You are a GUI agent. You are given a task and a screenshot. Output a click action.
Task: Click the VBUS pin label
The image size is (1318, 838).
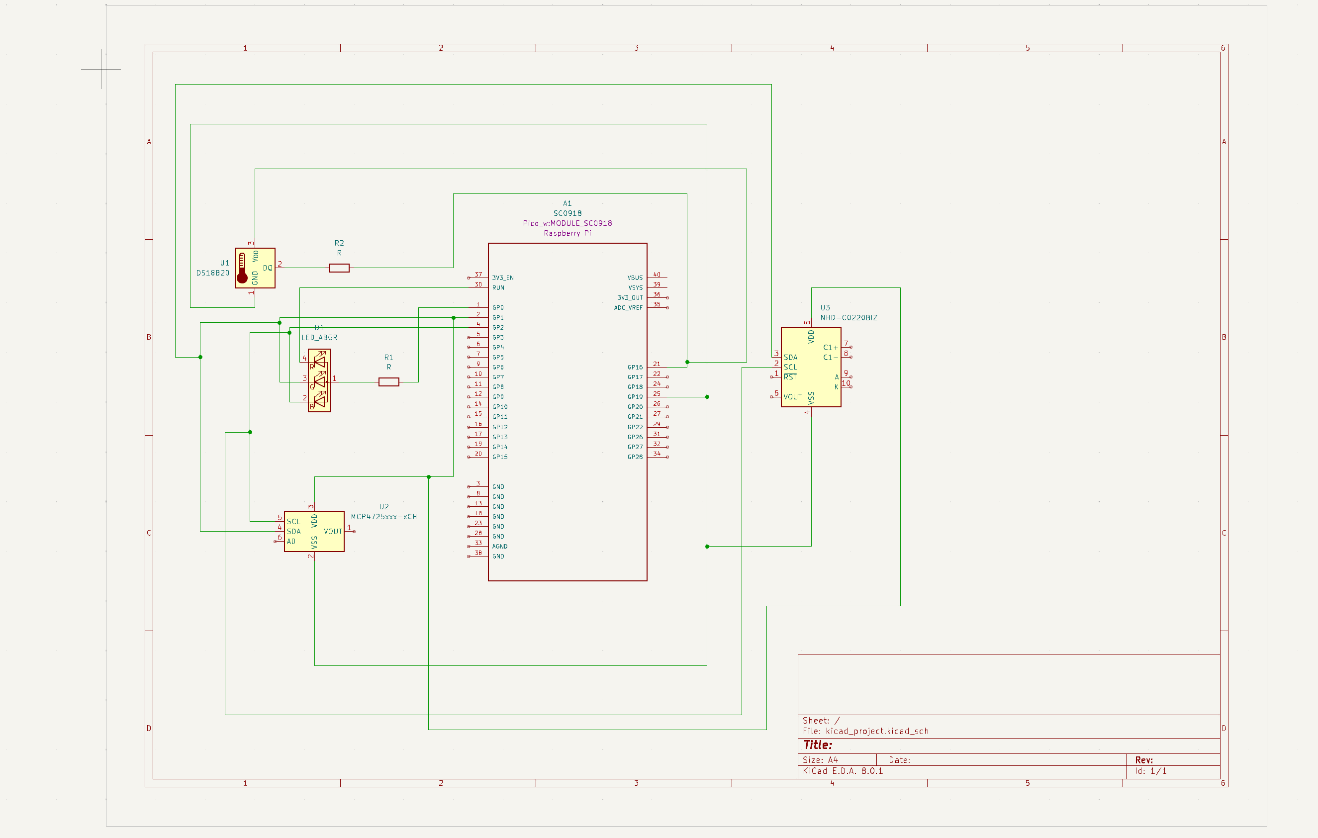[x=635, y=278]
